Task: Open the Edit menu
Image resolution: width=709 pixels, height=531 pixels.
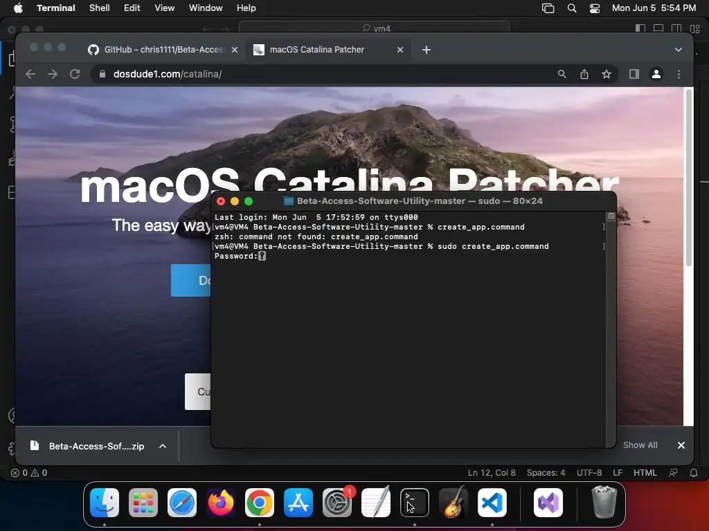Action: coord(132,8)
